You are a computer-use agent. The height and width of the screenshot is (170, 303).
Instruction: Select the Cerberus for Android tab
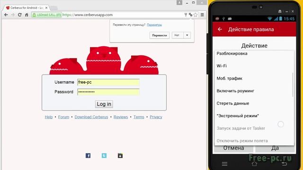pos(27,8)
